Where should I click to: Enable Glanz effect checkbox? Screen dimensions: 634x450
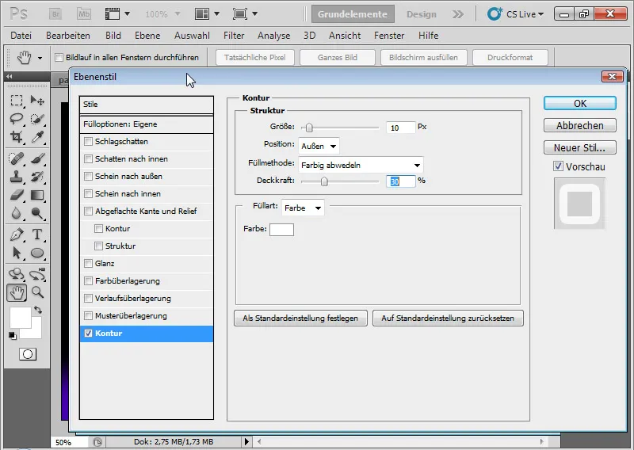[88, 264]
